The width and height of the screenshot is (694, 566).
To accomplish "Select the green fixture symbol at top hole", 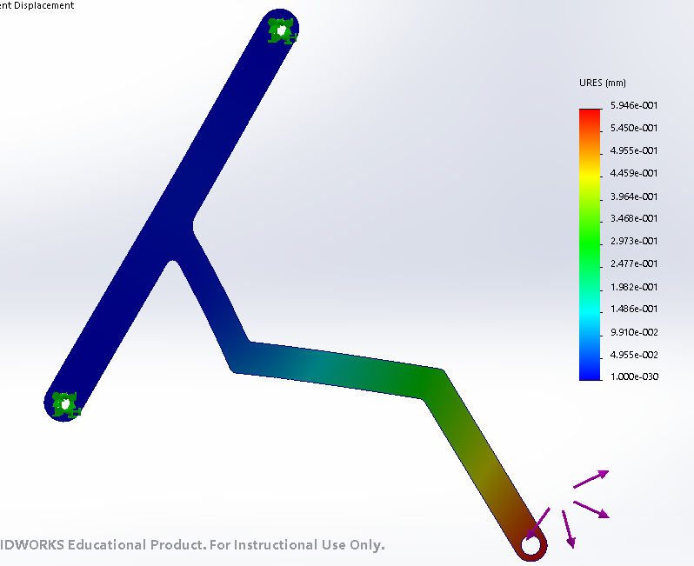I will click(x=281, y=31).
